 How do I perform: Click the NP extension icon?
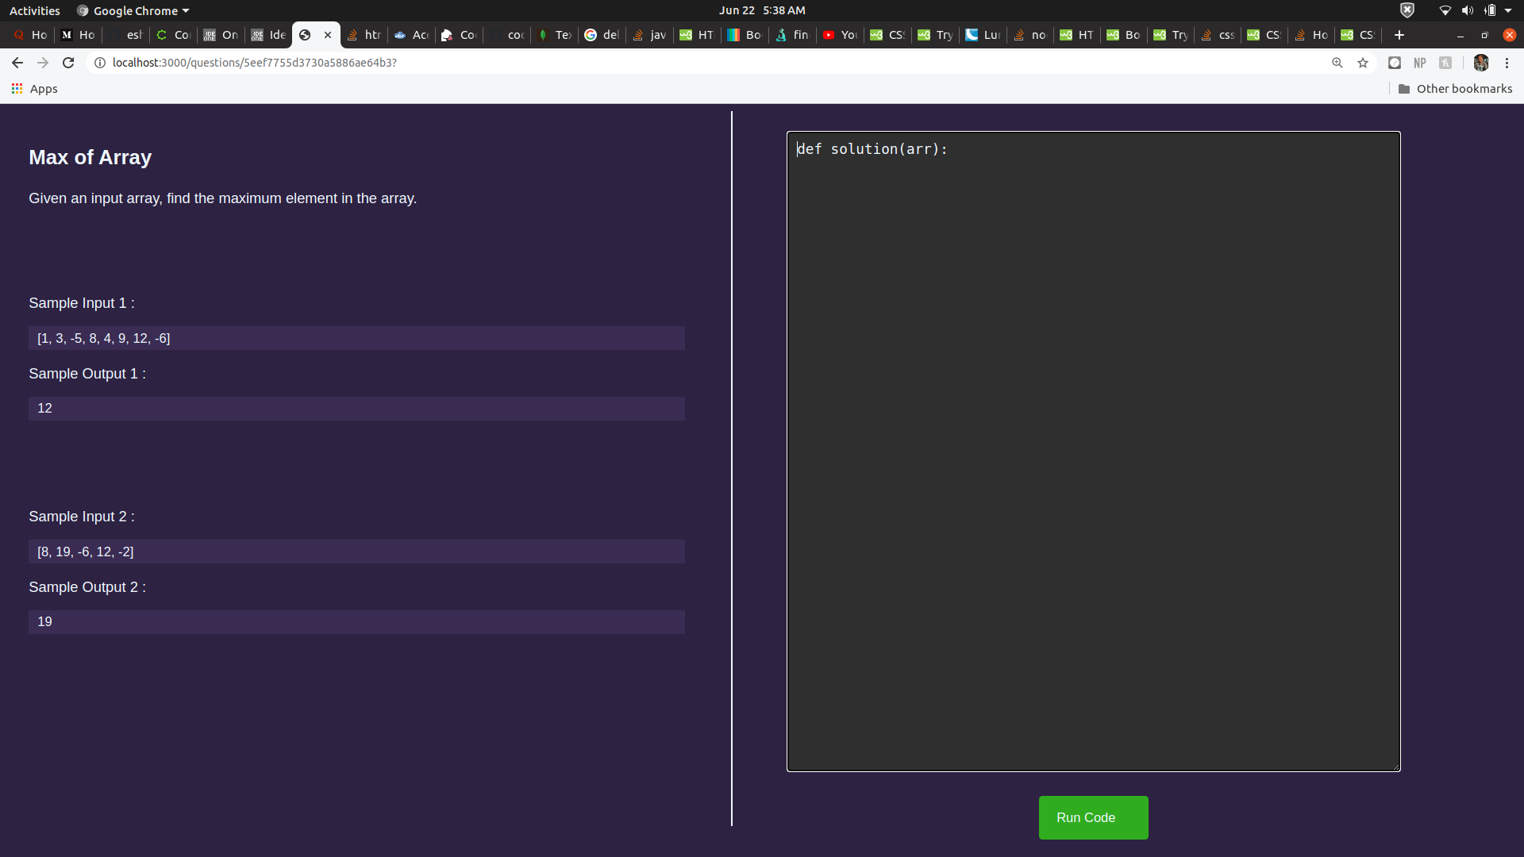(1420, 63)
